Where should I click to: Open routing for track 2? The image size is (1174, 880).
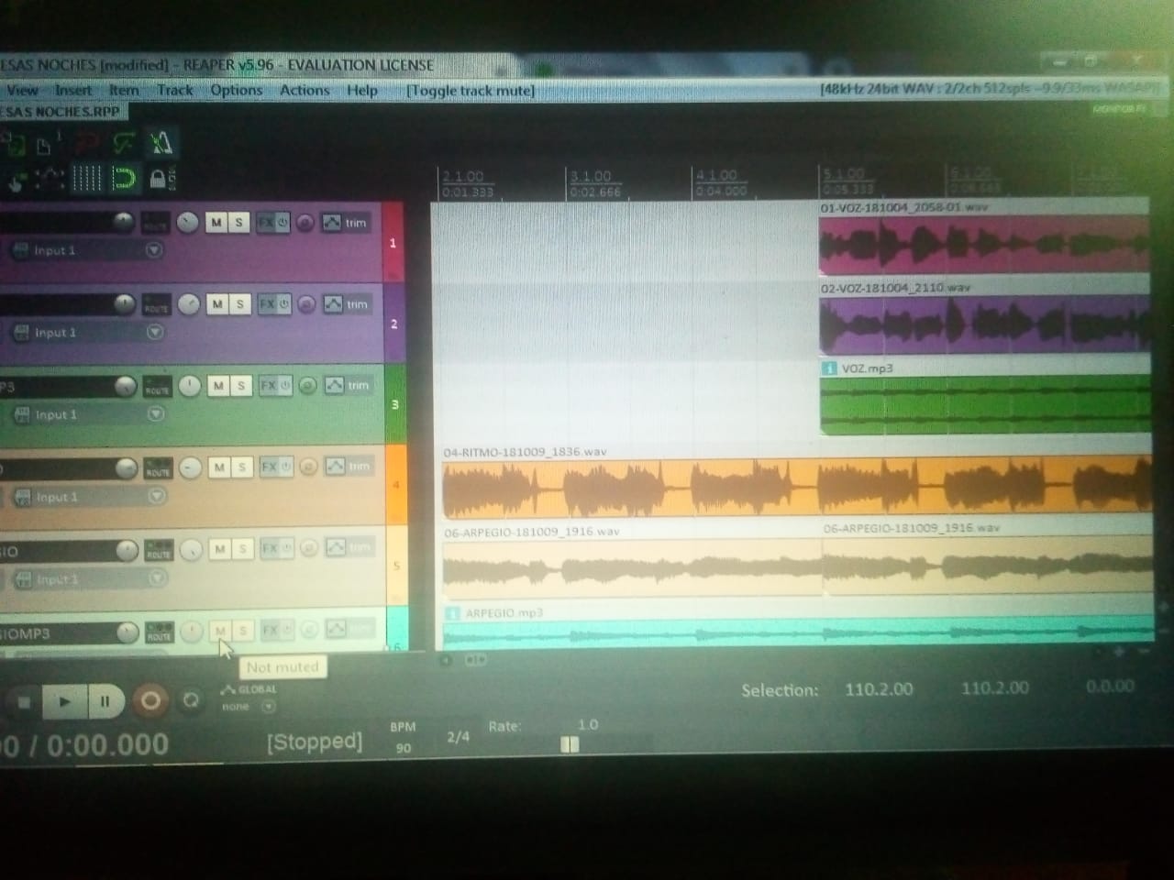coord(156,304)
